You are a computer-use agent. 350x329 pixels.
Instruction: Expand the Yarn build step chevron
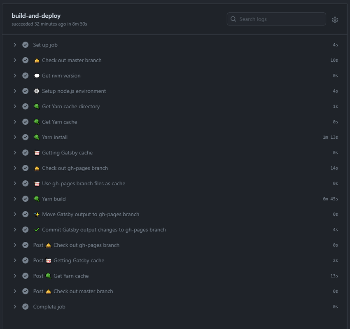point(15,198)
